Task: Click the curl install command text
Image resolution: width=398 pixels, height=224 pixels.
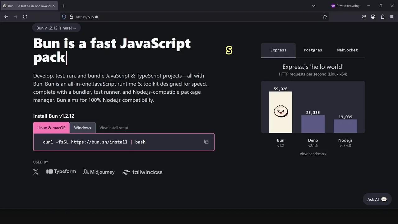Action: click(x=94, y=142)
